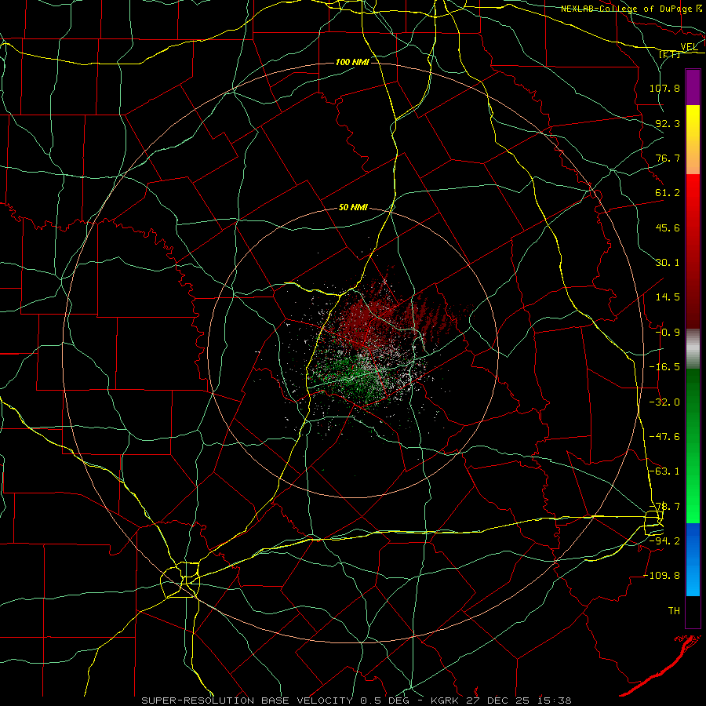The width and height of the screenshot is (706, 706).
Task: Click the 30.1 value on the velocity scale
Action: tap(668, 263)
